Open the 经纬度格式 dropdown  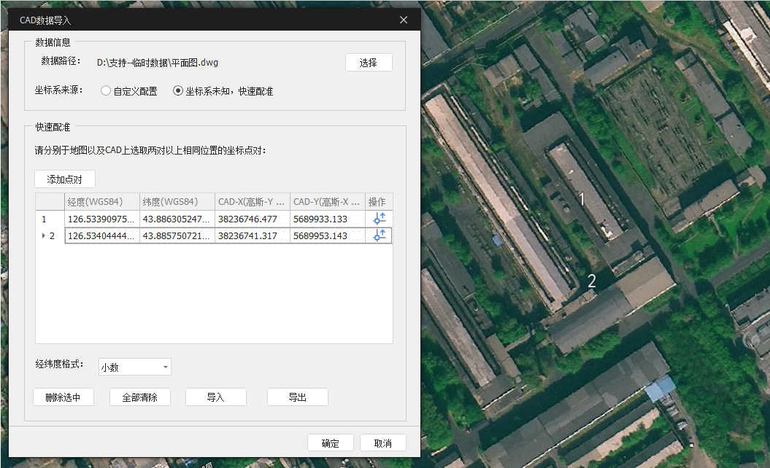click(135, 367)
